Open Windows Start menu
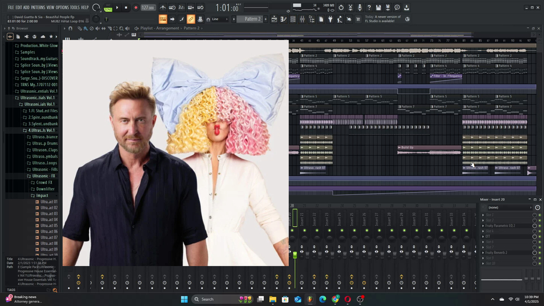 pyautogui.click(x=184, y=299)
